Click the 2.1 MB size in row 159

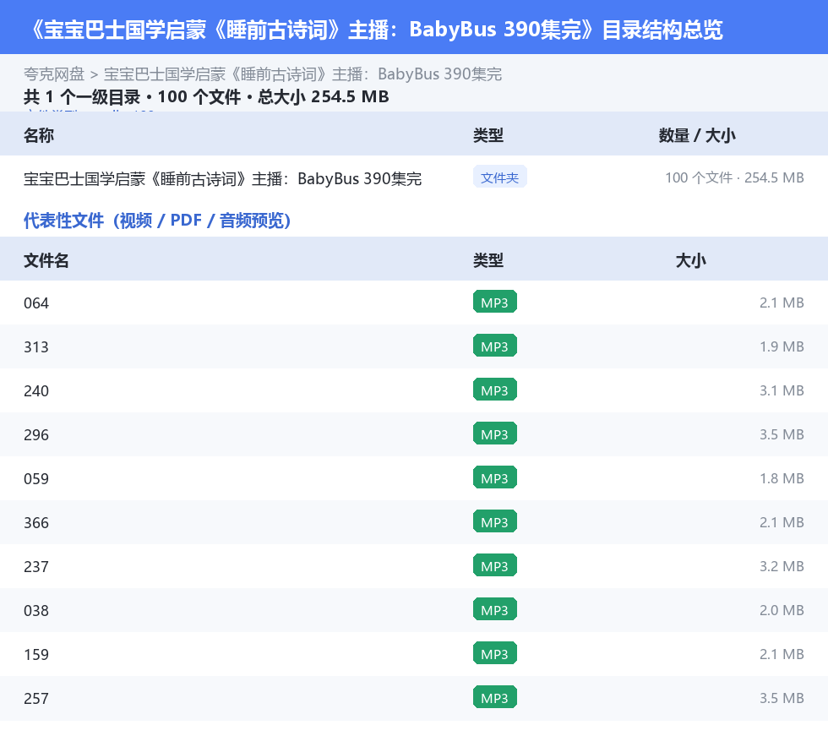coord(782,653)
